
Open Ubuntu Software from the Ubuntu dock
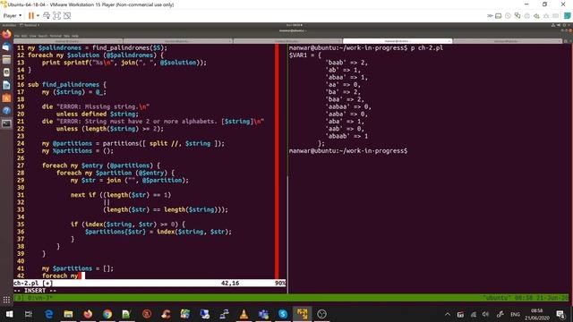6,97
